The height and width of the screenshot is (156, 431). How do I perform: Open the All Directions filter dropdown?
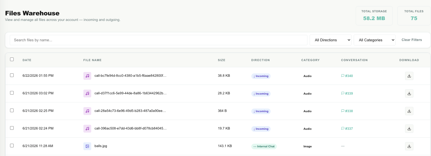coord(331,40)
